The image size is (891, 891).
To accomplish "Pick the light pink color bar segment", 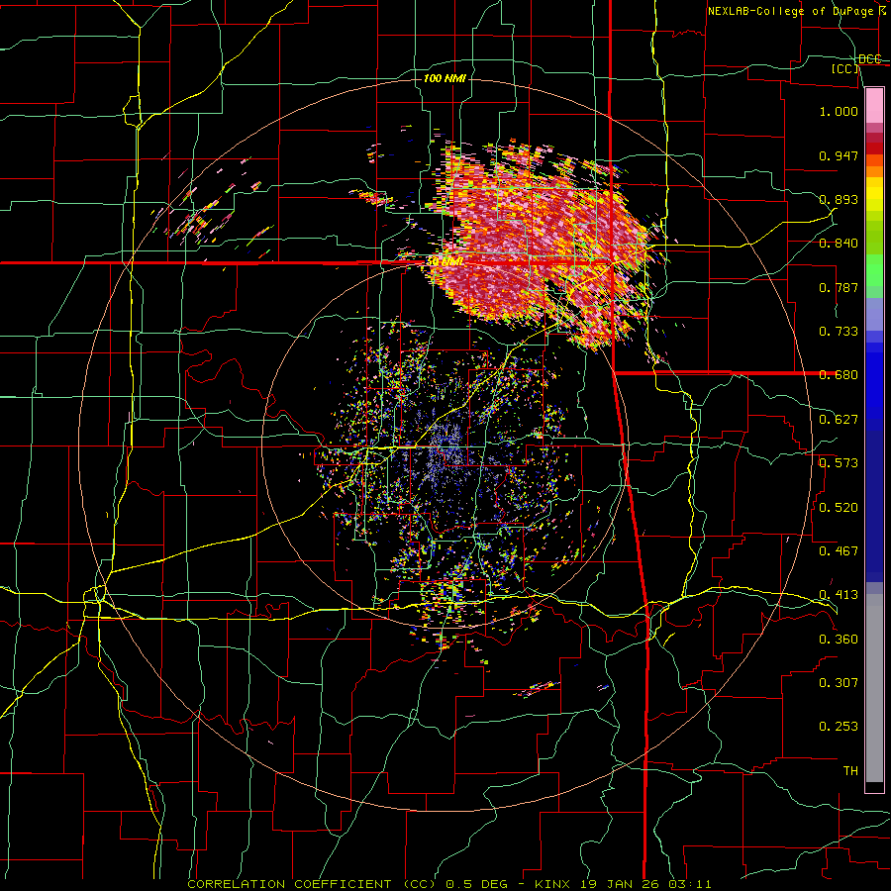I will click(x=874, y=106).
